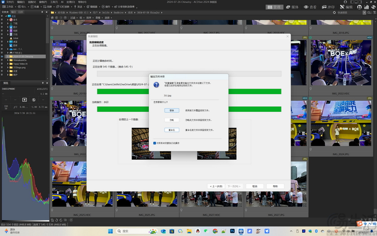Click the blue question mark icon in conflict dialog
Viewport: 377px width, 236px height.
tap(156, 85)
